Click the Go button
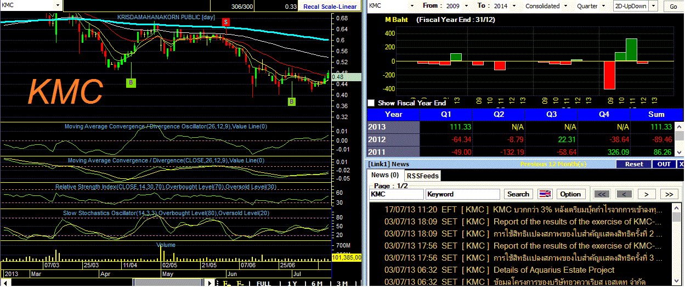This screenshot has width=685, height=287. (x=673, y=7)
